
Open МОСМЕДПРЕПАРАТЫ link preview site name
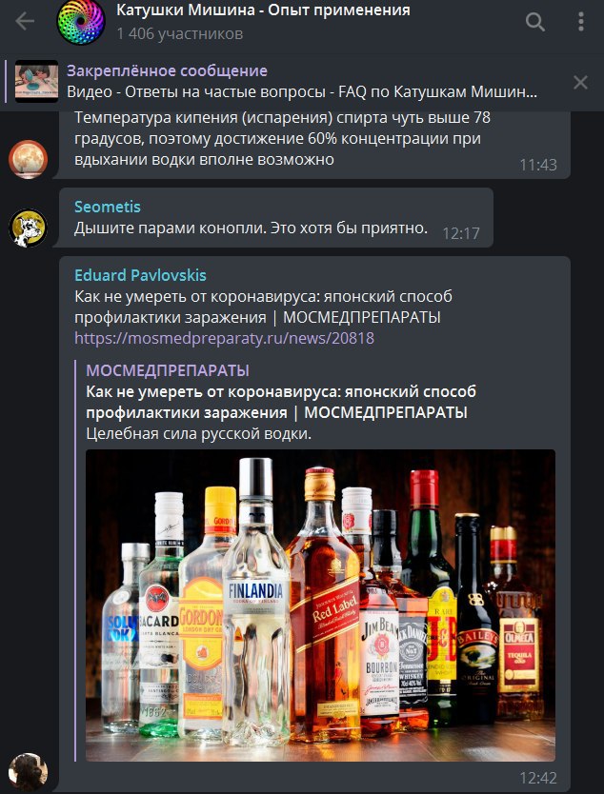pyautogui.click(x=168, y=370)
